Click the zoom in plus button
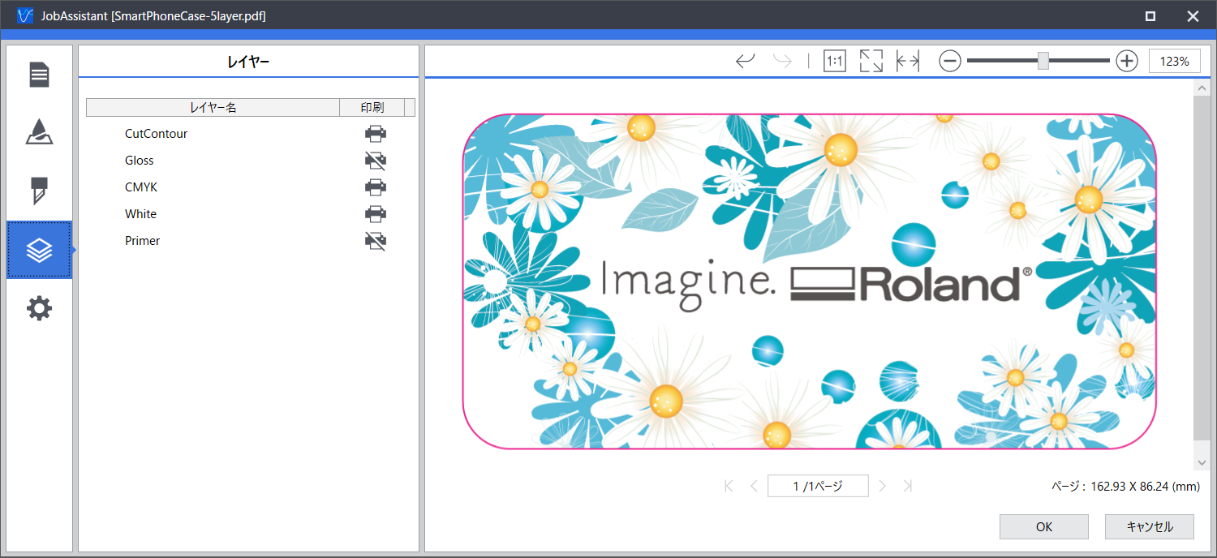 [x=1127, y=61]
